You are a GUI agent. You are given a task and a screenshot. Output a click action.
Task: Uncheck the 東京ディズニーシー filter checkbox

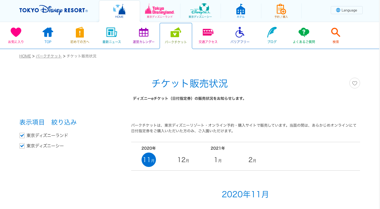22,146
